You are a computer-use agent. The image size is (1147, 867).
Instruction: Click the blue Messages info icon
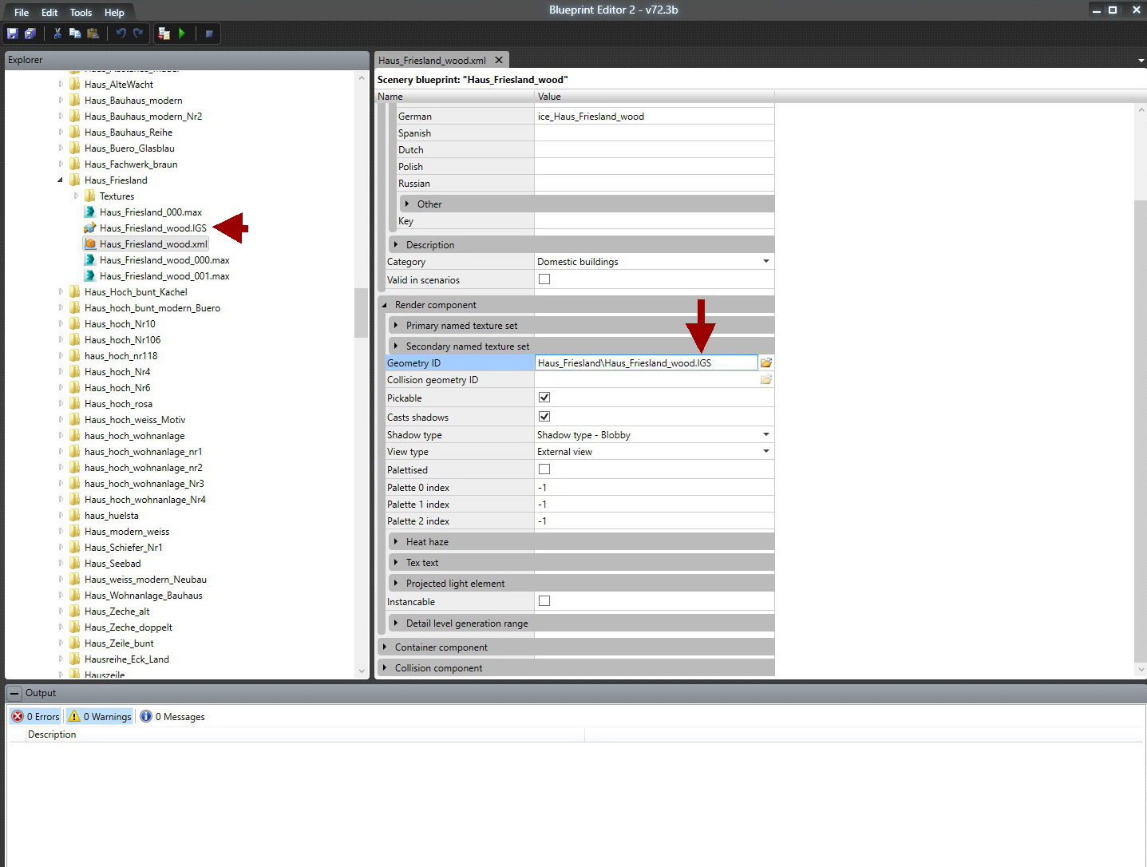pos(146,717)
